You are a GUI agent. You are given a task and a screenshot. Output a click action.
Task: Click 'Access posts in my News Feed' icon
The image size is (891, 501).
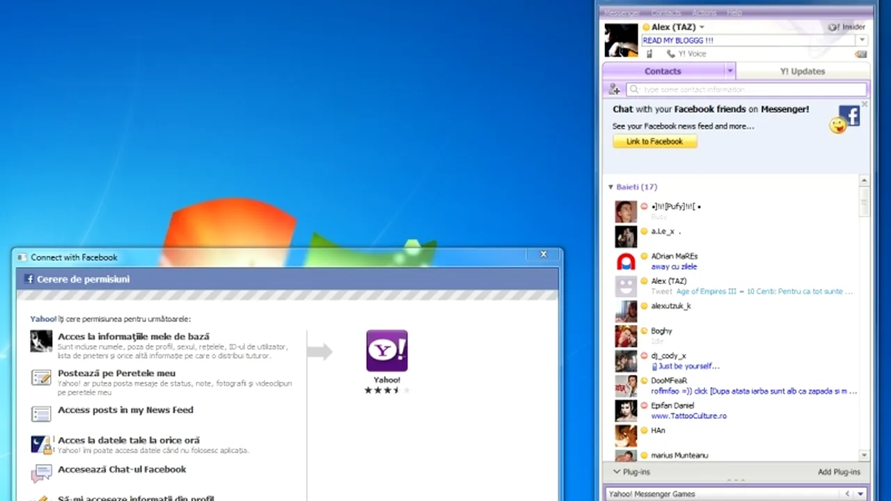pyautogui.click(x=41, y=414)
